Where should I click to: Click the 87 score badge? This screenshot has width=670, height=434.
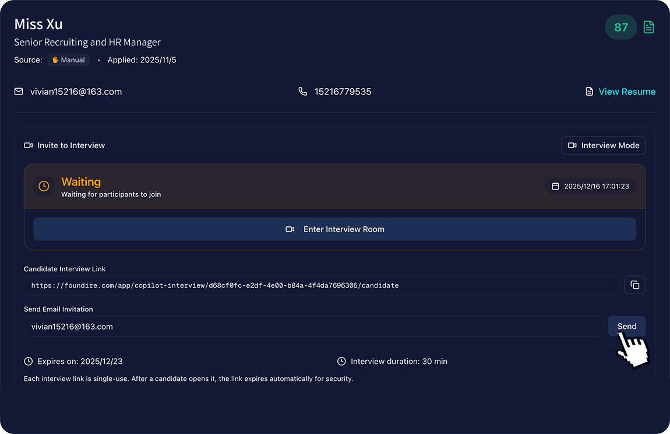pyautogui.click(x=620, y=27)
